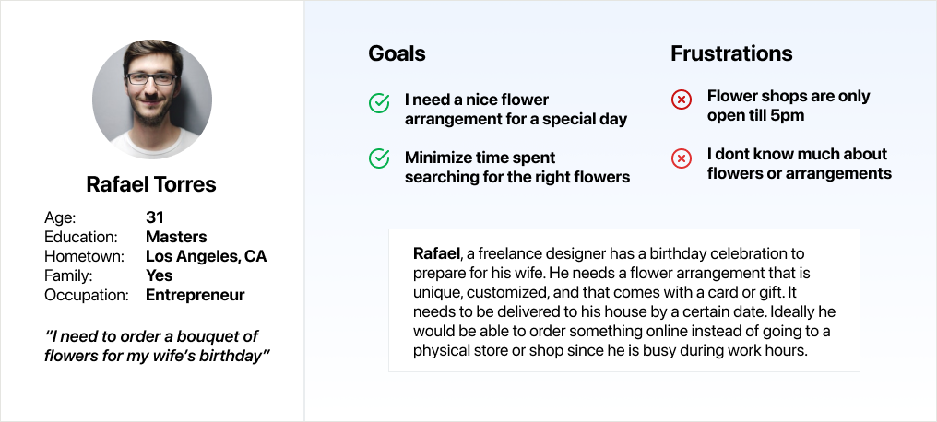Viewport: 937px width, 422px height.
Task: Click Rafael's round profile photo
Action: [152, 100]
